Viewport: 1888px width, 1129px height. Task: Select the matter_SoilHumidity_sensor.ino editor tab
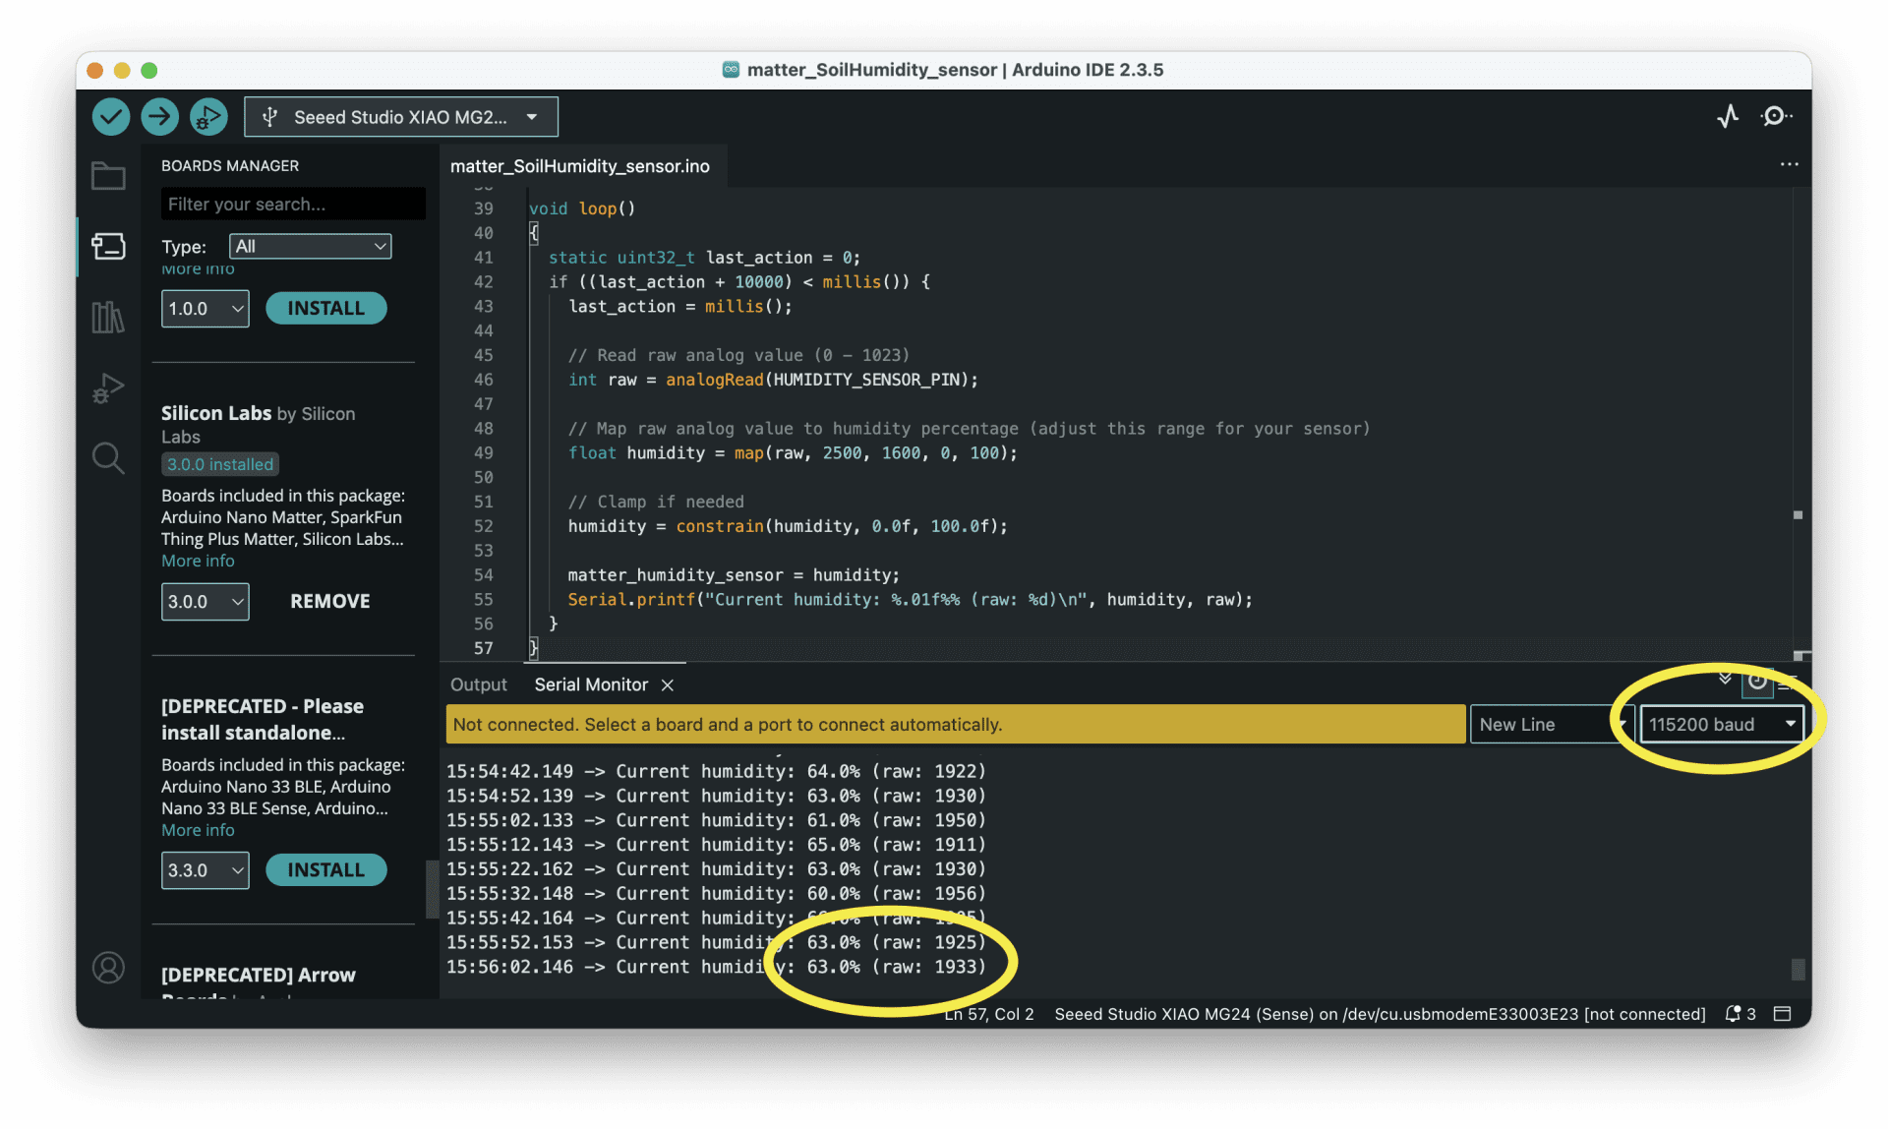pyautogui.click(x=580, y=166)
